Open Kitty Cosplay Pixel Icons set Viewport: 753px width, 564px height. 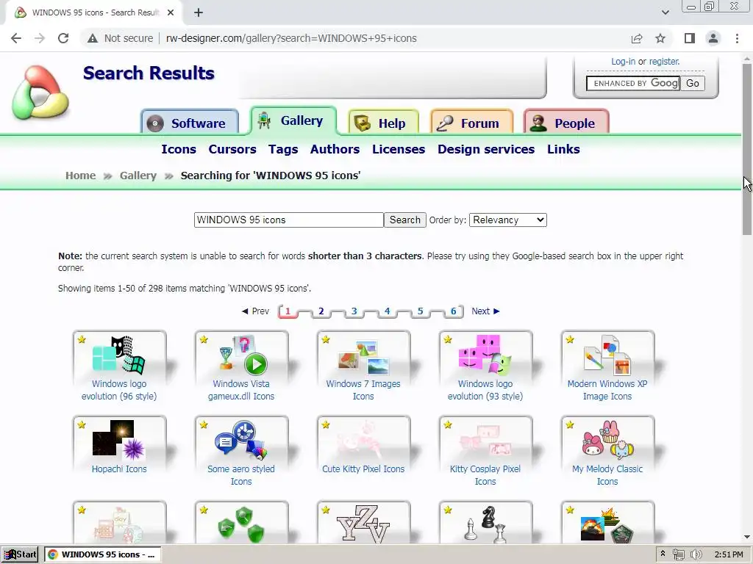tap(485, 452)
